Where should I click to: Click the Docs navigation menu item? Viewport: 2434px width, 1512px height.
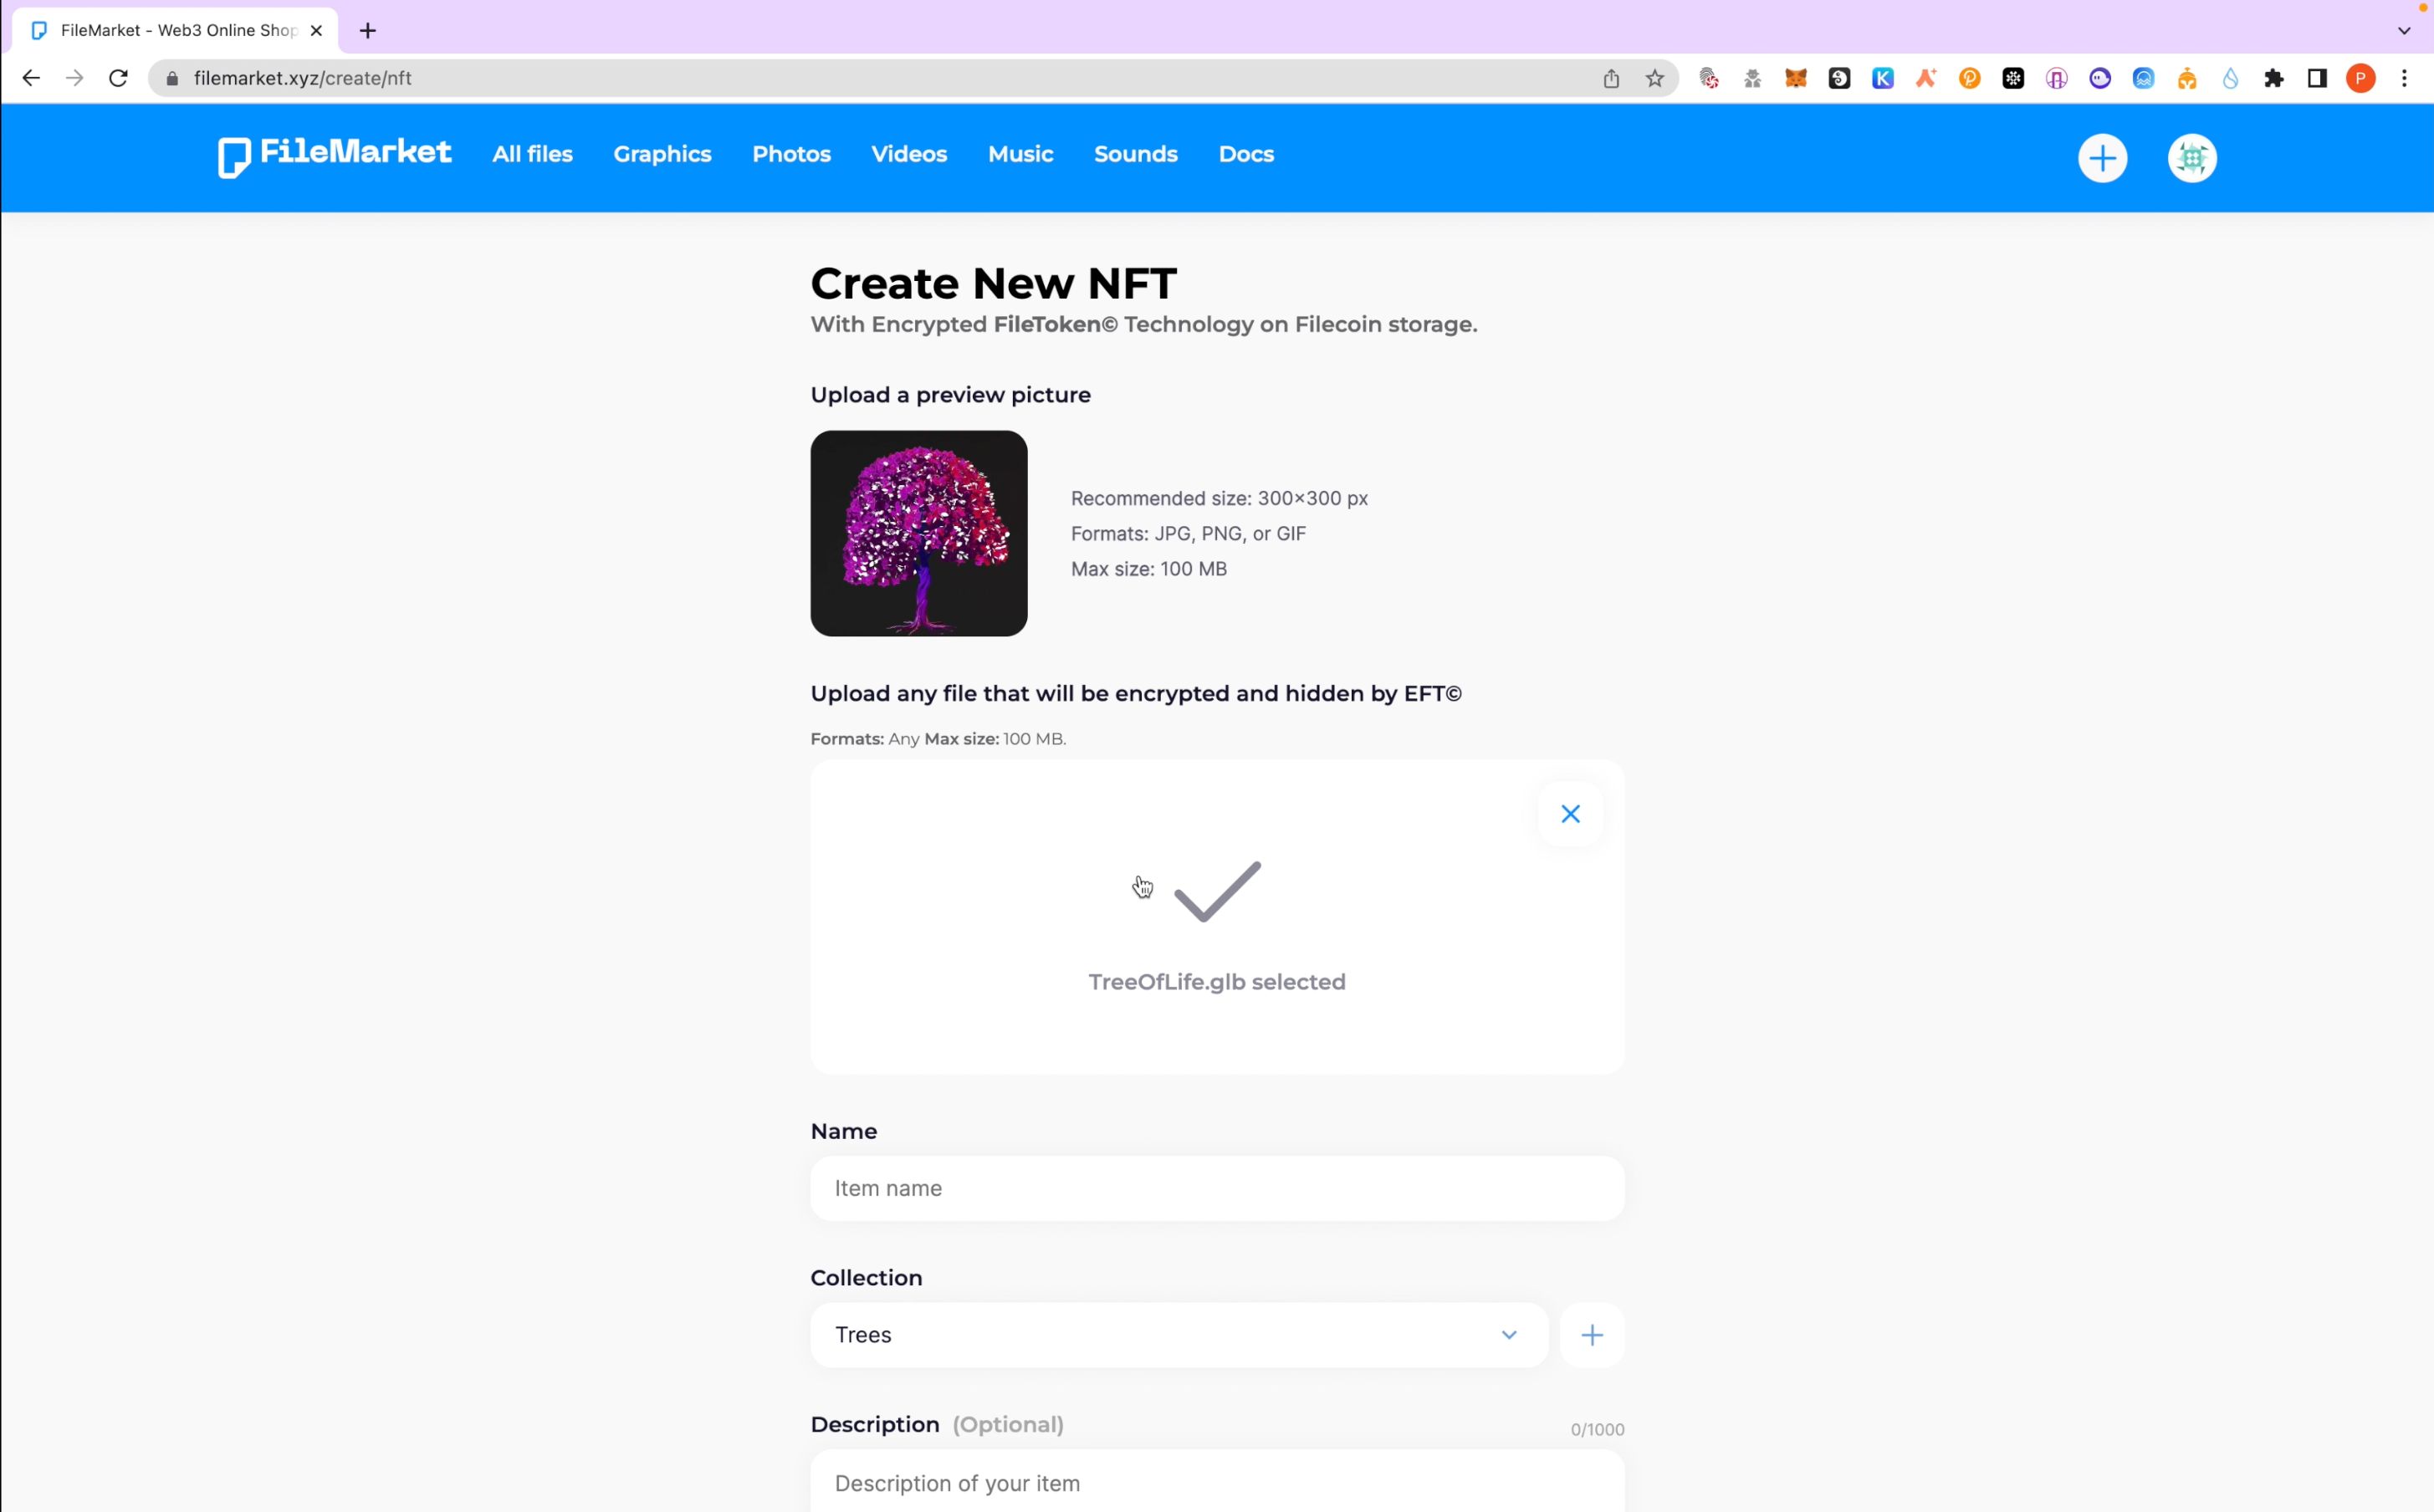coord(1245,153)
